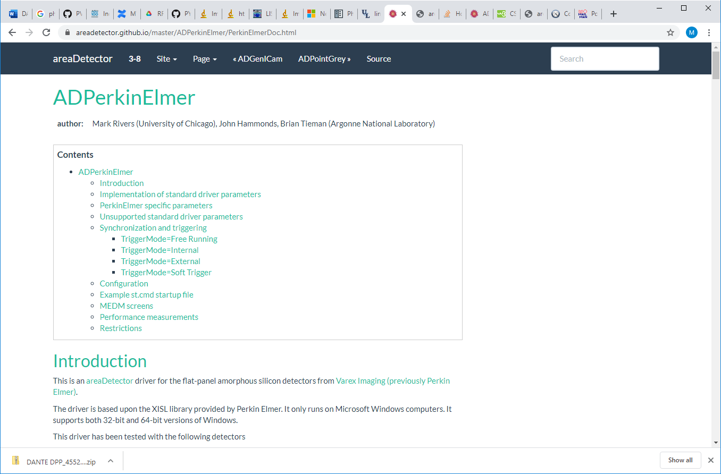Click the address bar URL
Image resolution: width=721 pixels, height=474 pixels.
click(x=186, y=32)
